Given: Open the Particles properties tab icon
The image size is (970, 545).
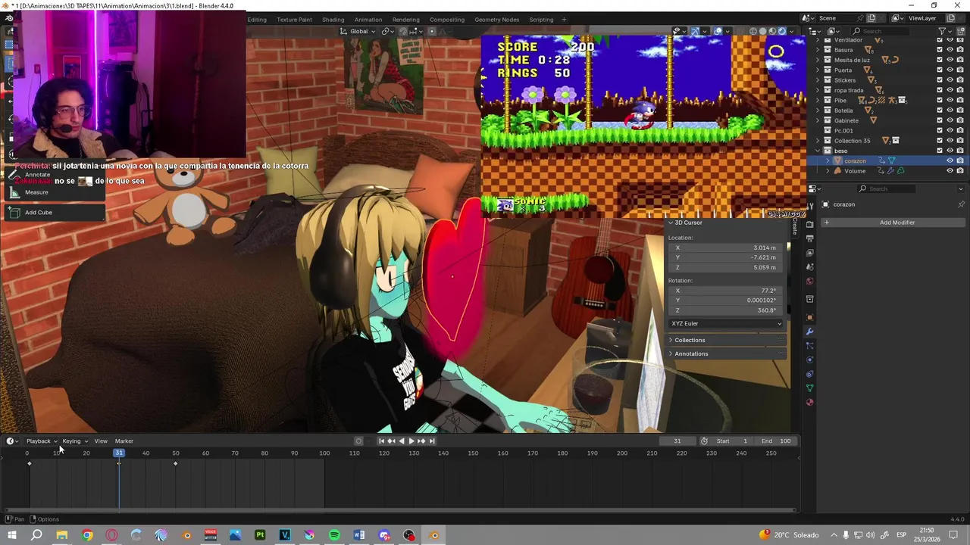Looking at the screenshot, I should pyautogui.click(x=809, y=346).
